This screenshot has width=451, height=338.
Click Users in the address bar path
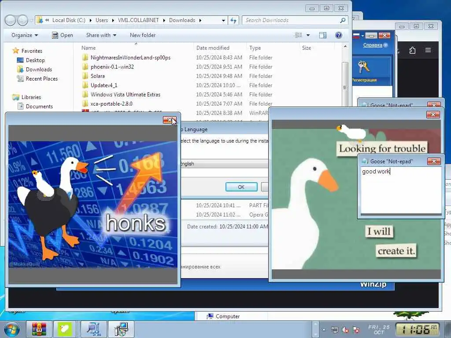pos(102,20)
